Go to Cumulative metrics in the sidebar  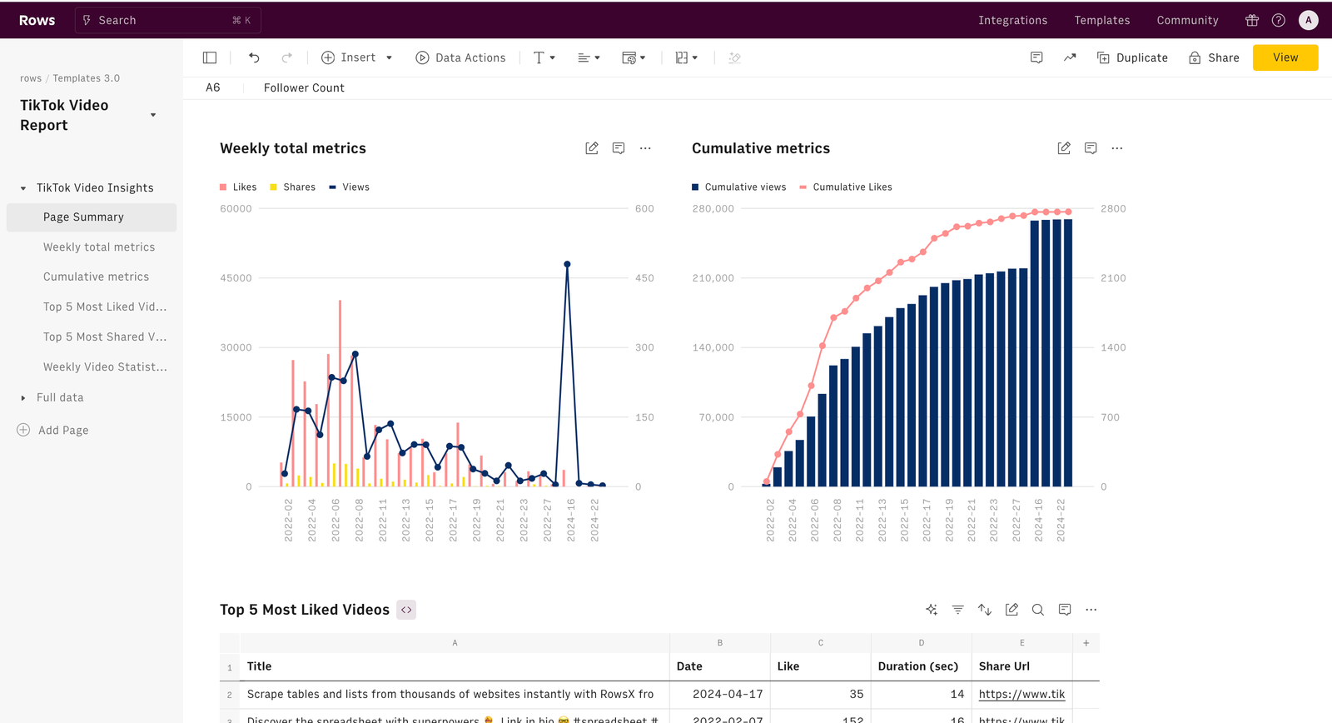[x=97, y=277]
